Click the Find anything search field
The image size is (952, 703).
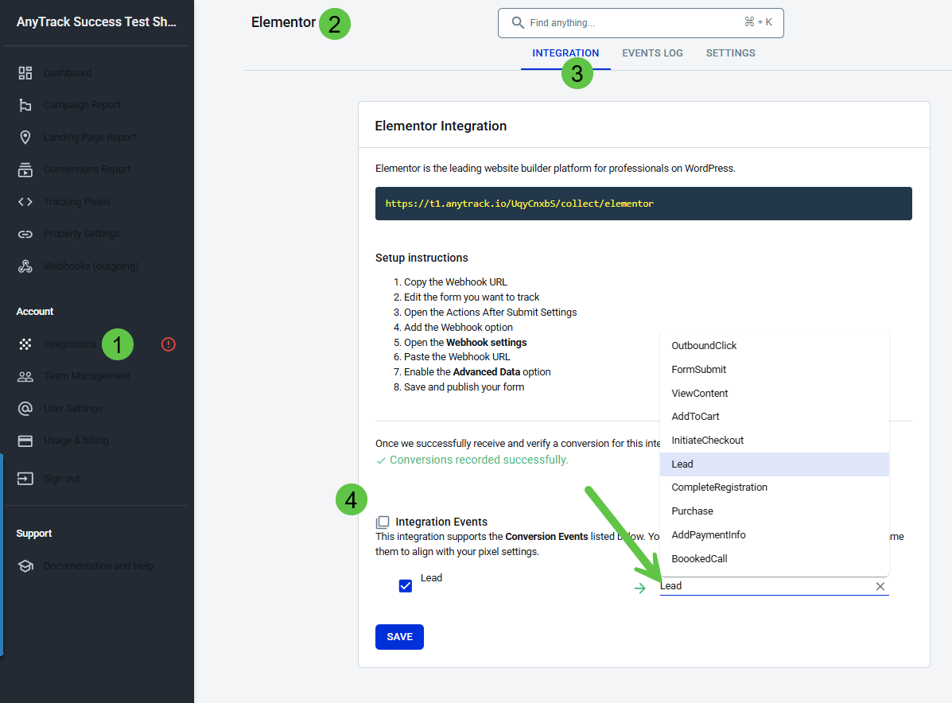[x=640, y=23]
